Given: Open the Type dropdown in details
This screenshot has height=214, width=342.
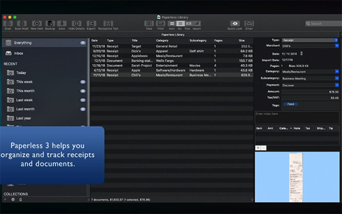Looking at the screenshot, I should 310,40.
